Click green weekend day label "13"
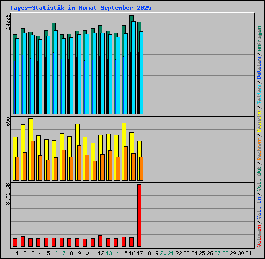The image size is (265, 259). coord(109,253)
